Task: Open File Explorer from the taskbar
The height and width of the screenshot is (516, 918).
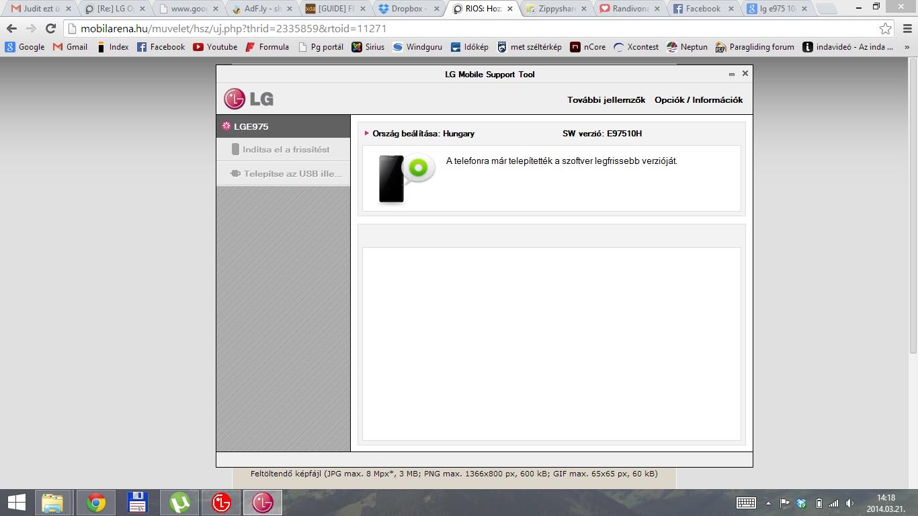Action: [52, 503]
